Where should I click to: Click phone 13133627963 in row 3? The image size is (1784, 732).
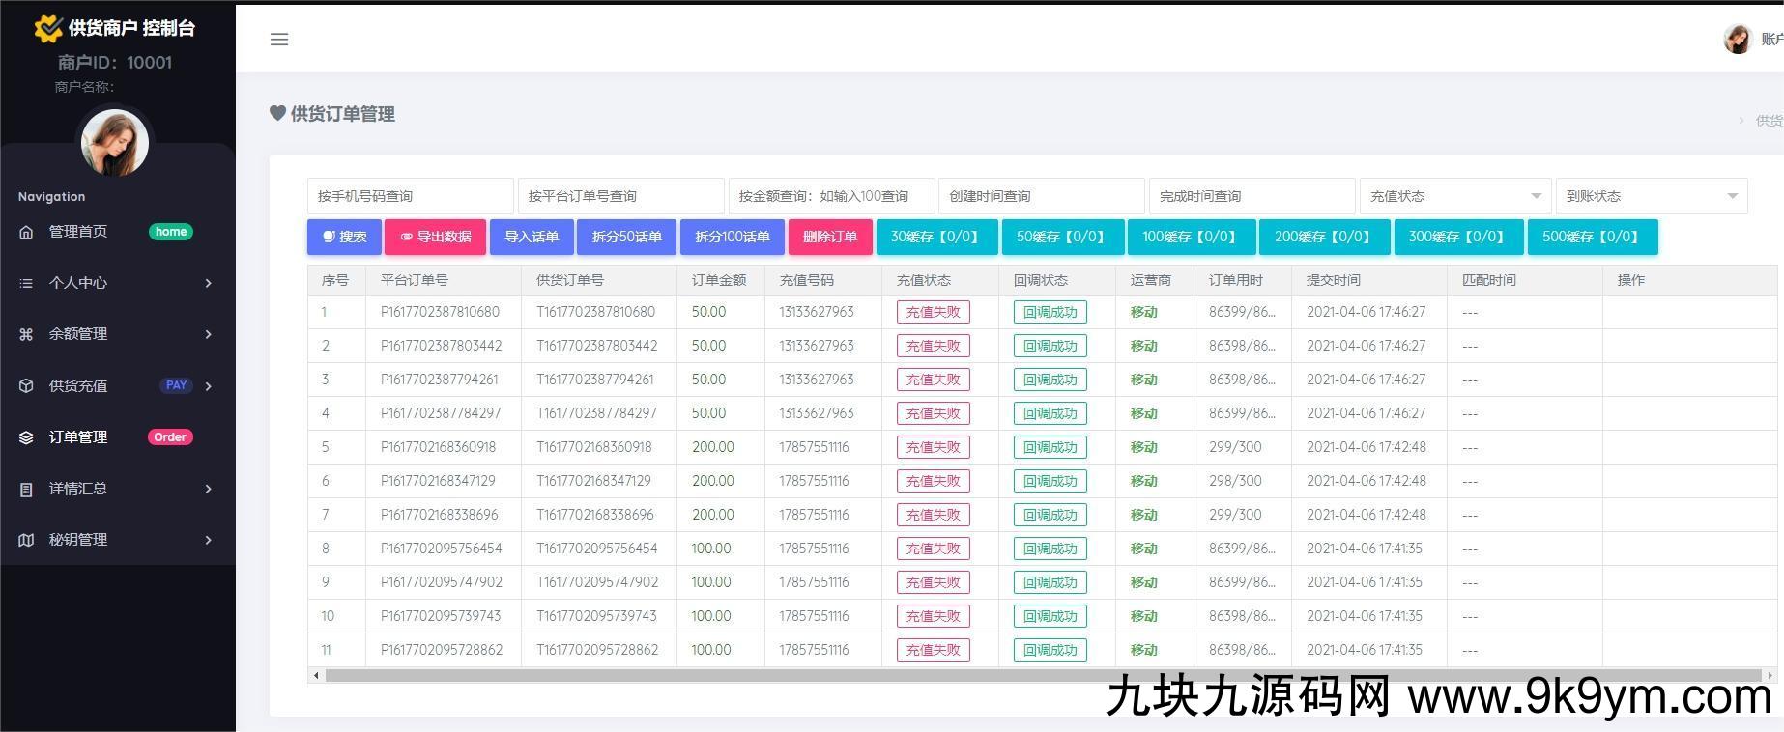pyautogui.click(x=817, y=380)
